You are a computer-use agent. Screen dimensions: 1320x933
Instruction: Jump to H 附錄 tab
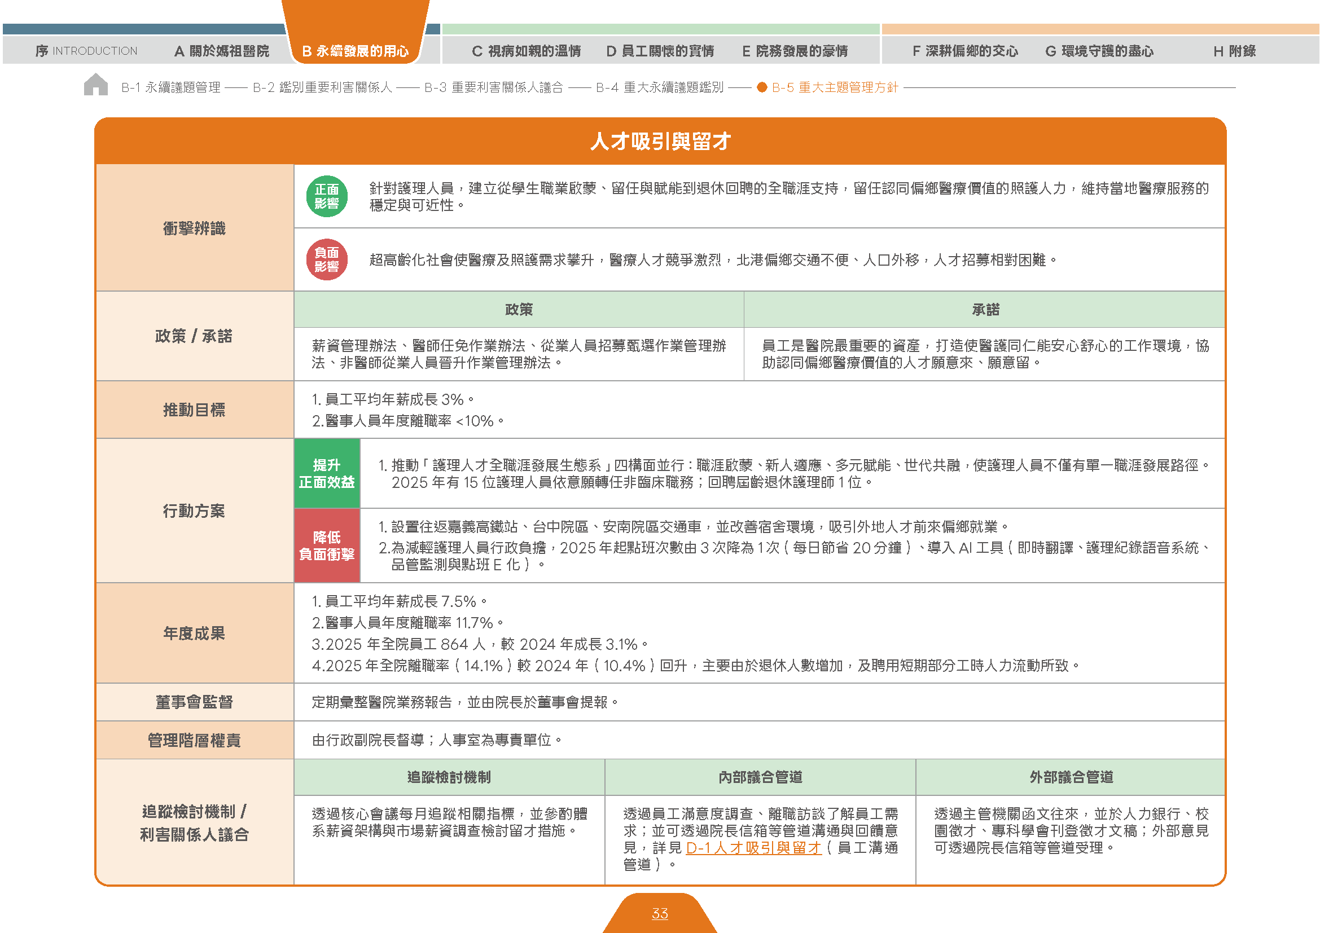[x=1234, y=51]
